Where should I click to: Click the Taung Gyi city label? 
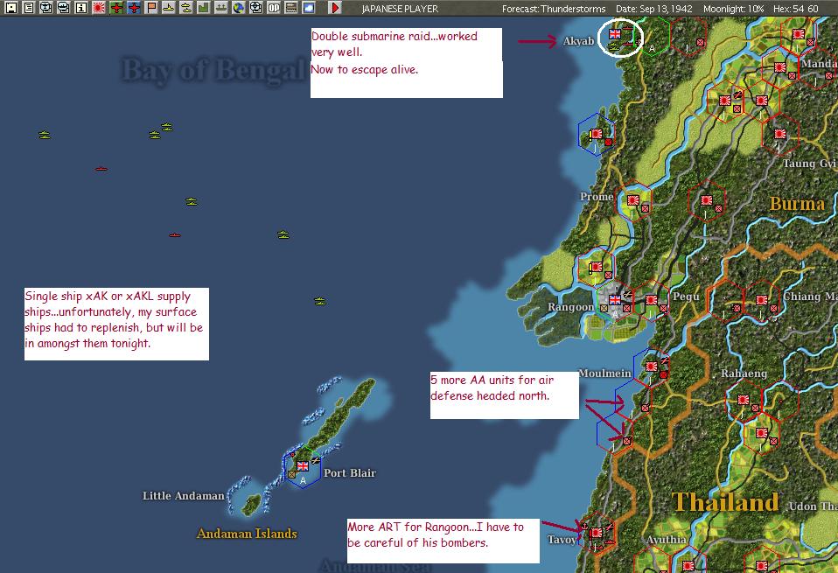coord(810,164)
